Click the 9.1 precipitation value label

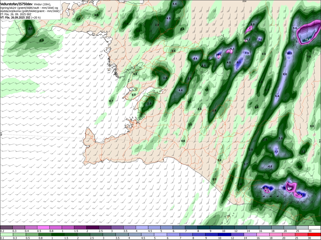pyautogui.click(x=239, y=62)
